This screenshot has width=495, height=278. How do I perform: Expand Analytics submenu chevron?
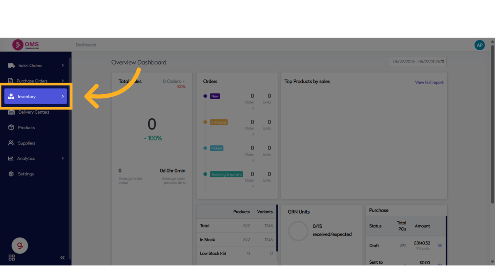63,158
